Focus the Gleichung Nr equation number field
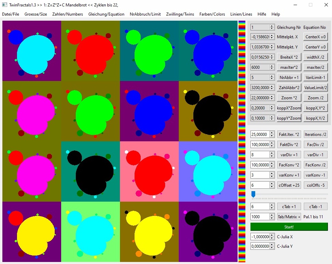Viewport: 332px width, 264px height. click(x=263, y=27)
